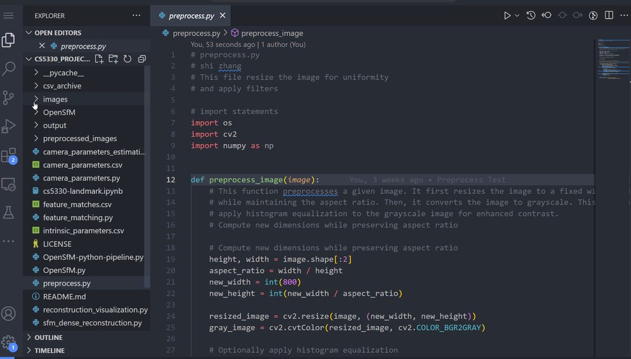631x359 pixels.
Task: Open OpenSfM-python-pipeline.py
Action: coord(93,257)
